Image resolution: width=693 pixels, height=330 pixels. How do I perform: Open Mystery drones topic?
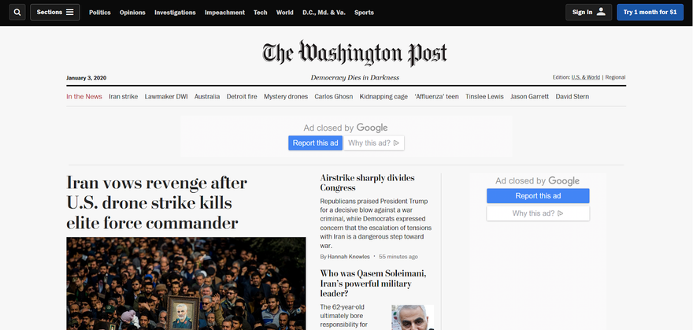click(x=286, y=96)
